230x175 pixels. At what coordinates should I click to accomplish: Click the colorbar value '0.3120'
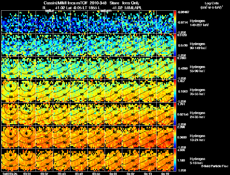[x=182, y=35]
